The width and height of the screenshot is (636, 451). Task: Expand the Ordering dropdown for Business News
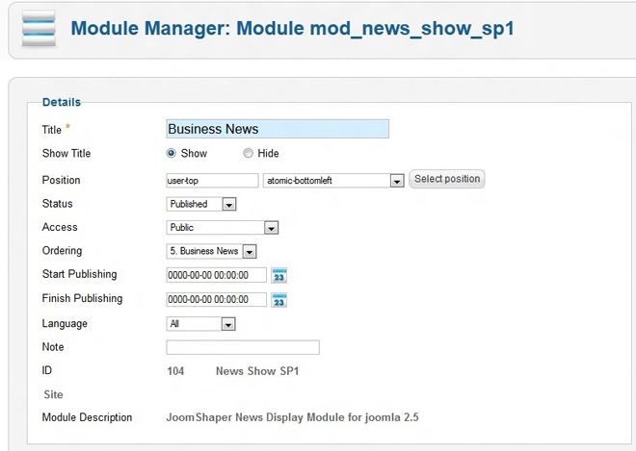pos(249,251)
